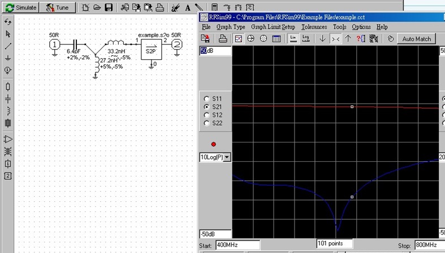The height and width of the screenshot is (253, 445).
Task: Click the -50dB lower limit field
Action: click(x=215, y=234)
